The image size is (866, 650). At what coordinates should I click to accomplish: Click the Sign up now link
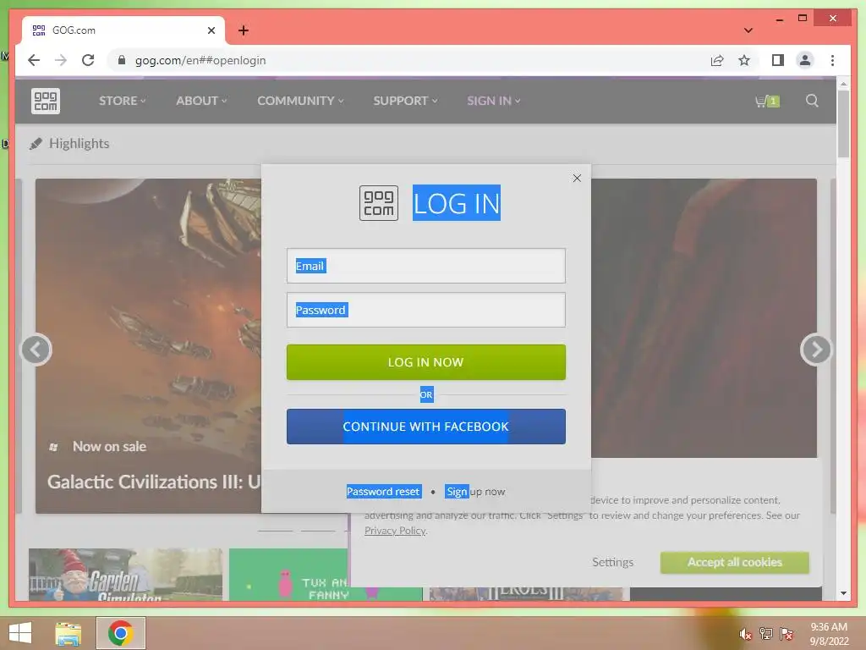coord(475,492)
